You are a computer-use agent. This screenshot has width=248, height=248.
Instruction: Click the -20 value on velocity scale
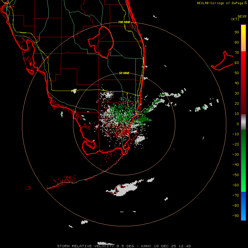coord(236,144)
